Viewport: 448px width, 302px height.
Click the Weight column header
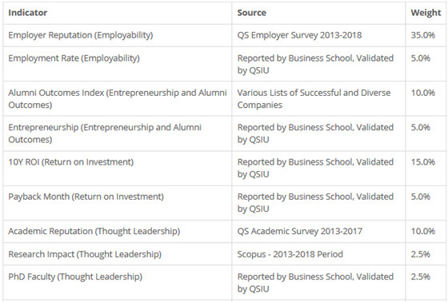coord(426,13)
